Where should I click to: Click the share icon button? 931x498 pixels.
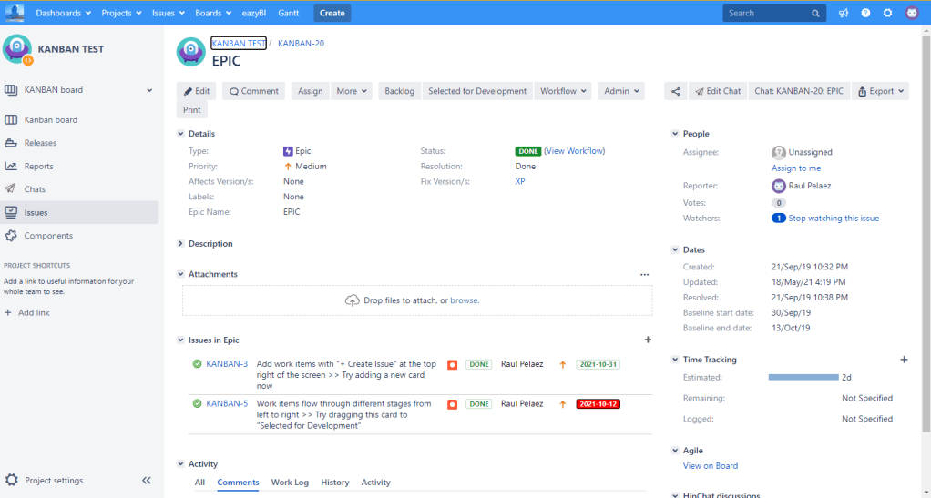point(675,91)
